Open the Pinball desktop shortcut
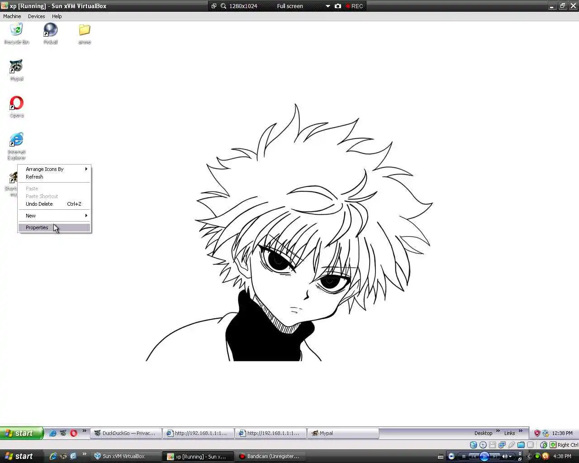Viewport: 579px width, 463px height. click(x=50, y=34)
